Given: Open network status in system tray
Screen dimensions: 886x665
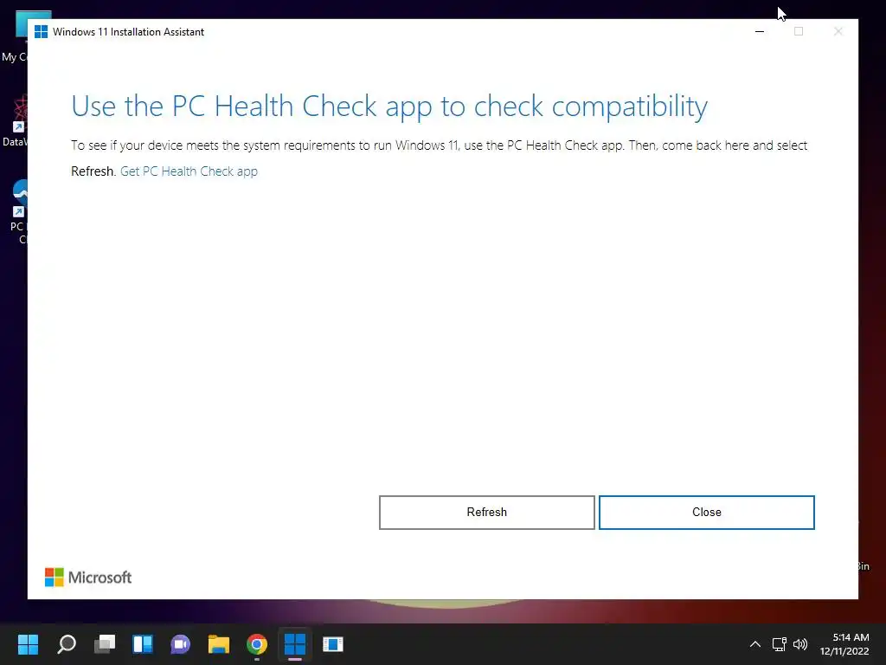Looking at the screenshot, I should (780, 644).
